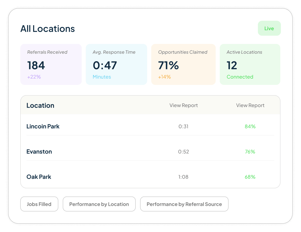Select the Avg. Response Time label
The width and height of the screenshot is (301, 232).
tap(114, 52)
